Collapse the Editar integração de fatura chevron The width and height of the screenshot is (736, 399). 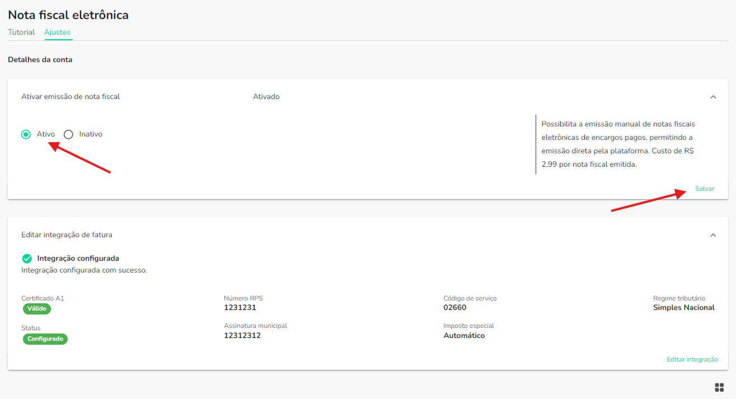[x=713, y=235]
